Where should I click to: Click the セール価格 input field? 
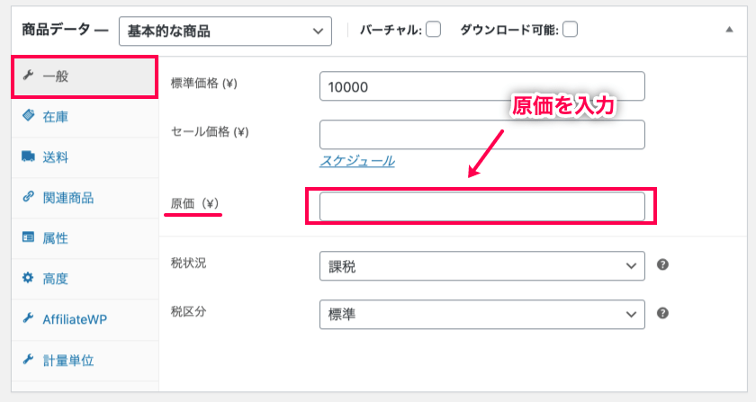click(x=482, y=135)
